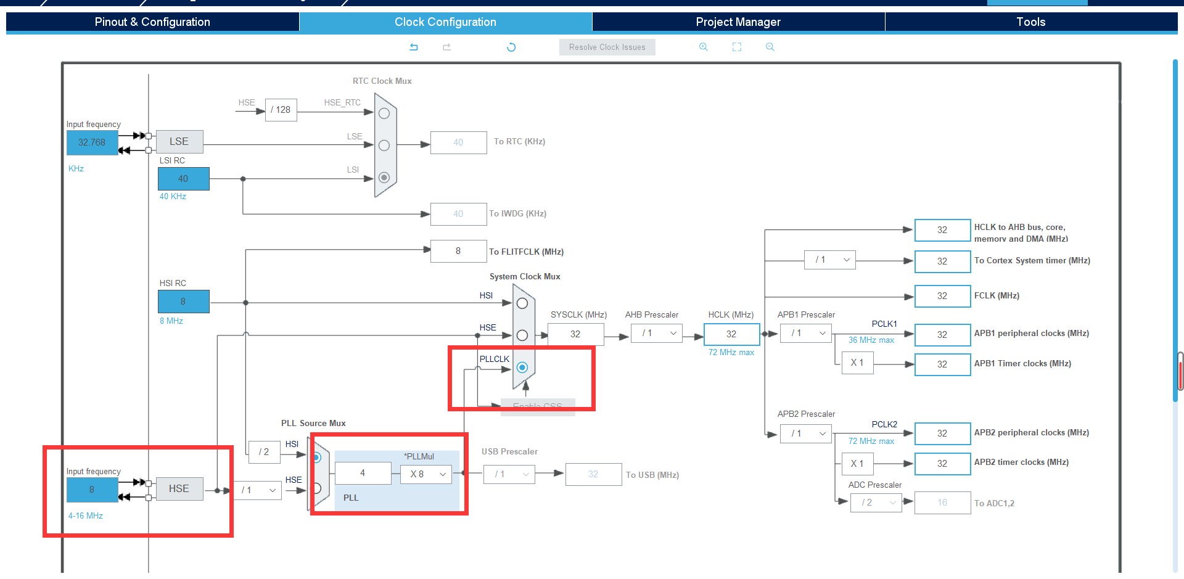Open the AHB Prescaler dropdown
Viewport: 1184px width, 579px height.
click(657, 333)
